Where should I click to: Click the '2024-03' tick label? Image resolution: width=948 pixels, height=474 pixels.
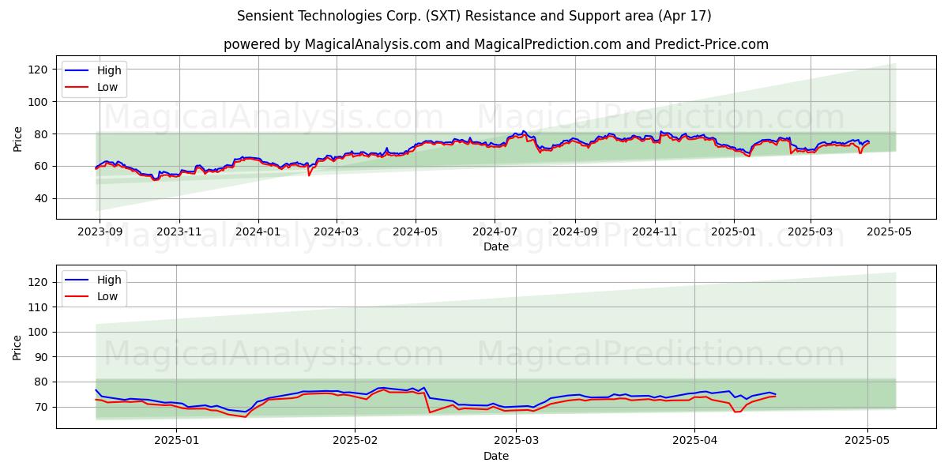337,231
